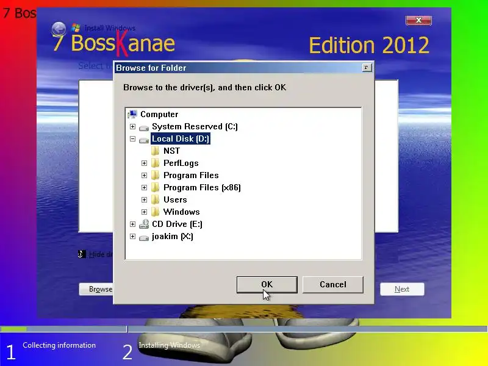
Task: Click the back arrow in Install Windows
Action: pyautogui.click(x=59, y=29)
